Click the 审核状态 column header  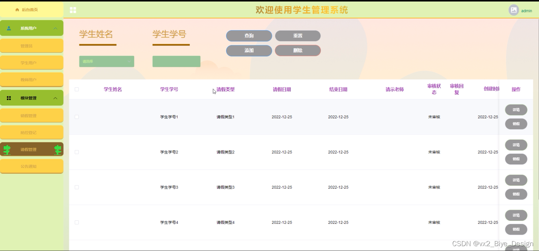click(x=434, y=89)
